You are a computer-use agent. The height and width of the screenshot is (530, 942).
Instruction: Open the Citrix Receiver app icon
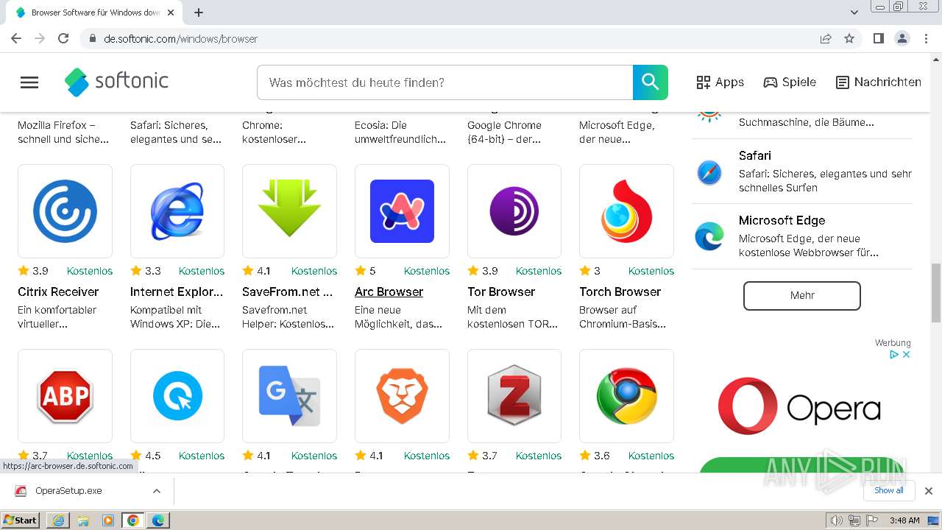65,211
